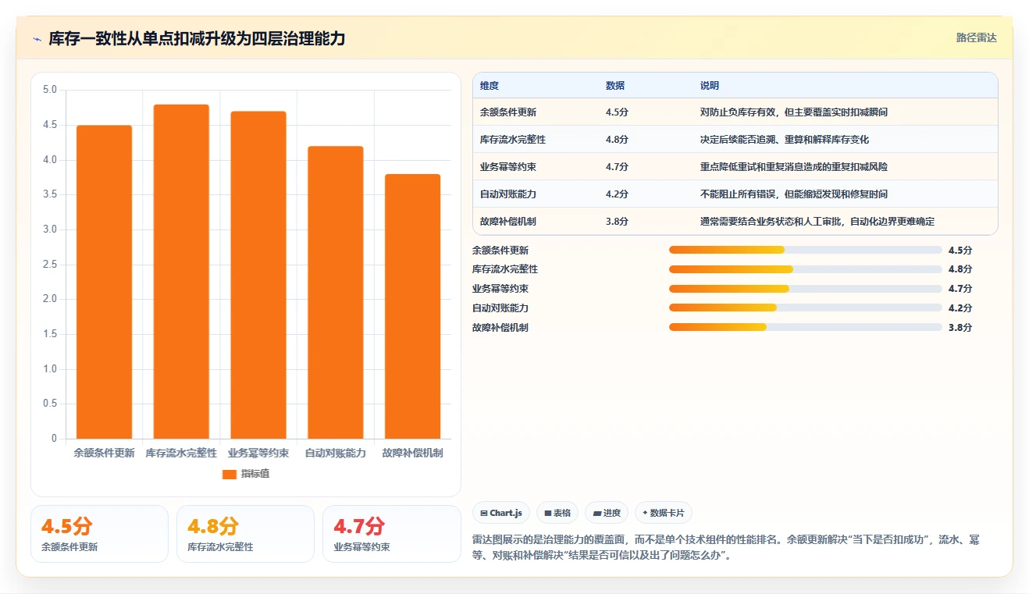Select the 库存流水完整性 table row cell
This screenshot has height=594, width=1029.
(x=513, y=140)
